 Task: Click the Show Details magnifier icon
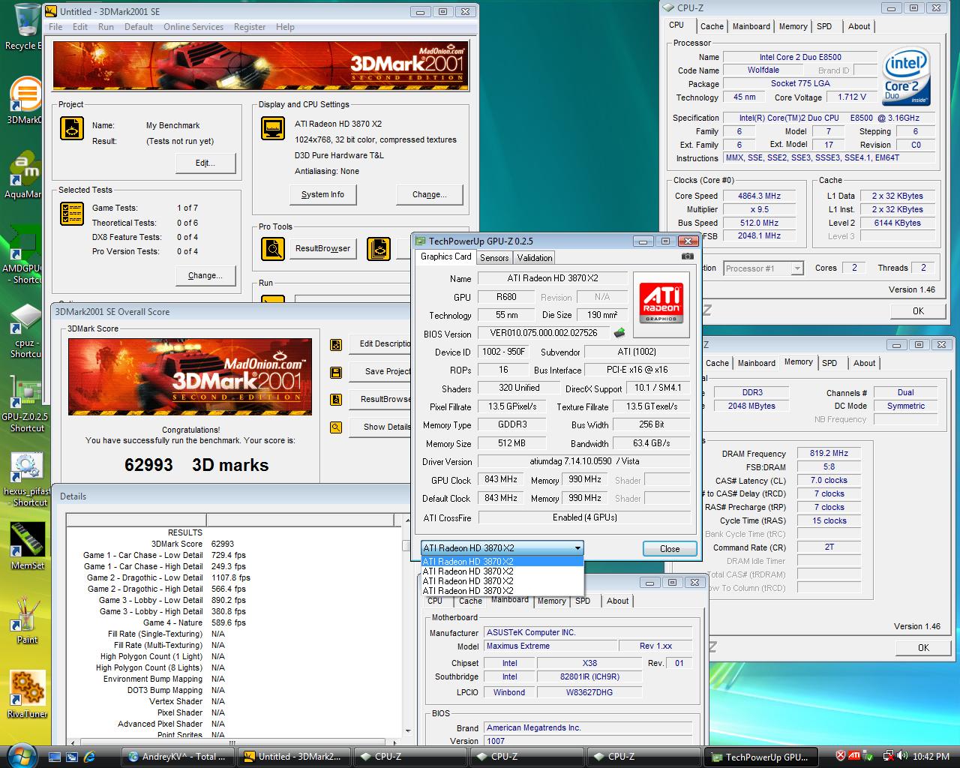tap(336, 427)
